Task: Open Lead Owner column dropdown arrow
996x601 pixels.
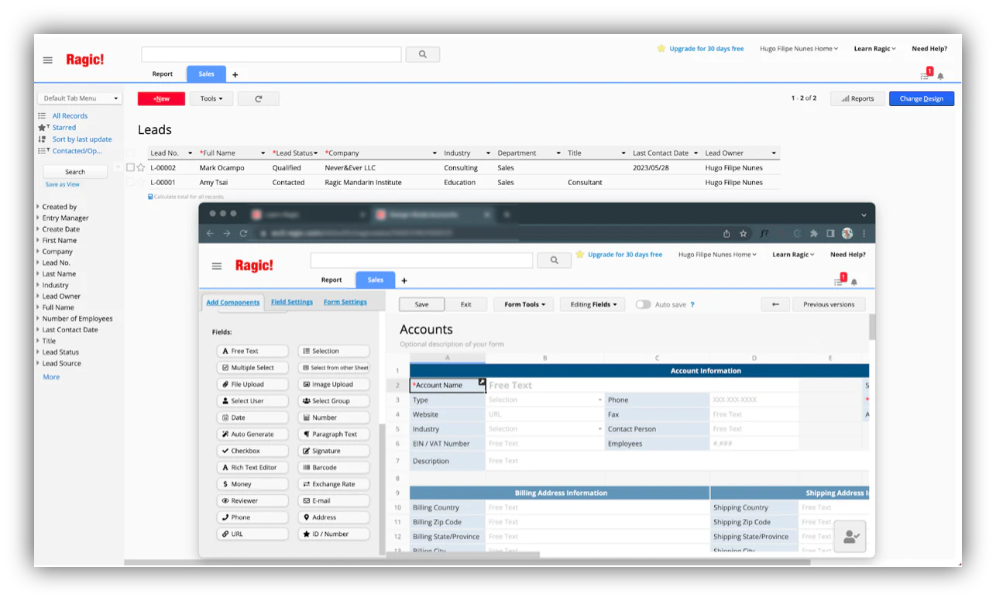Action: pos(774,153)
